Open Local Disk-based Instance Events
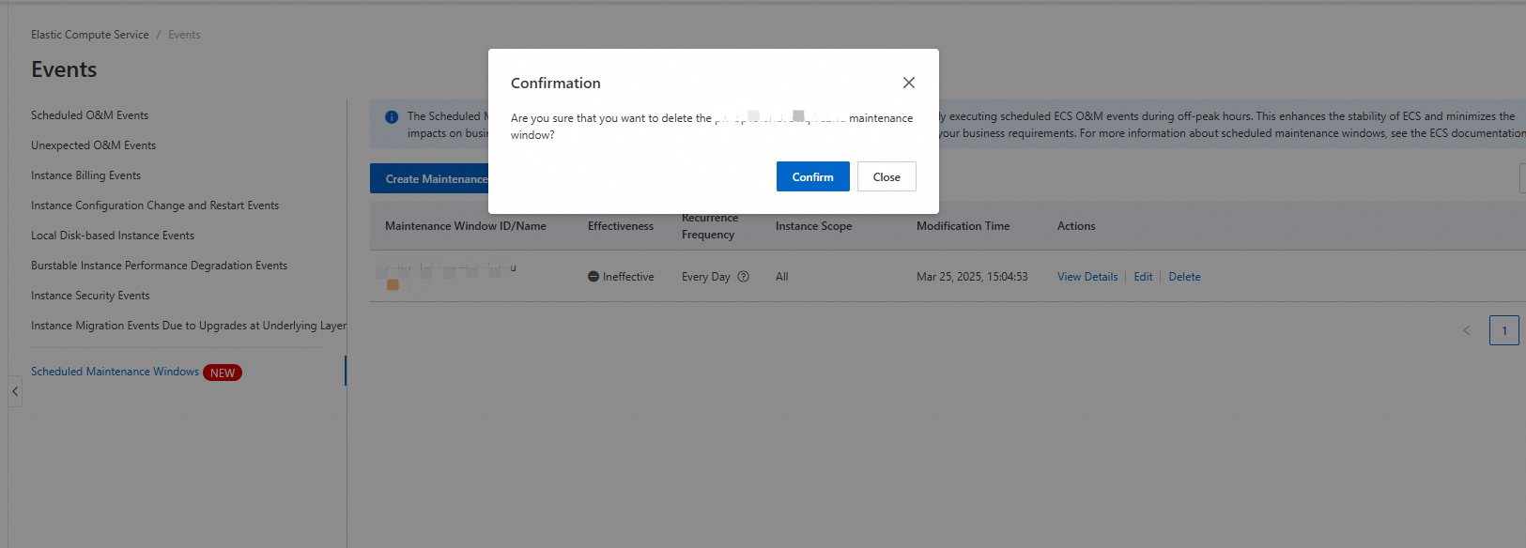Screen dimensions: 1526x548 point(113,236)
